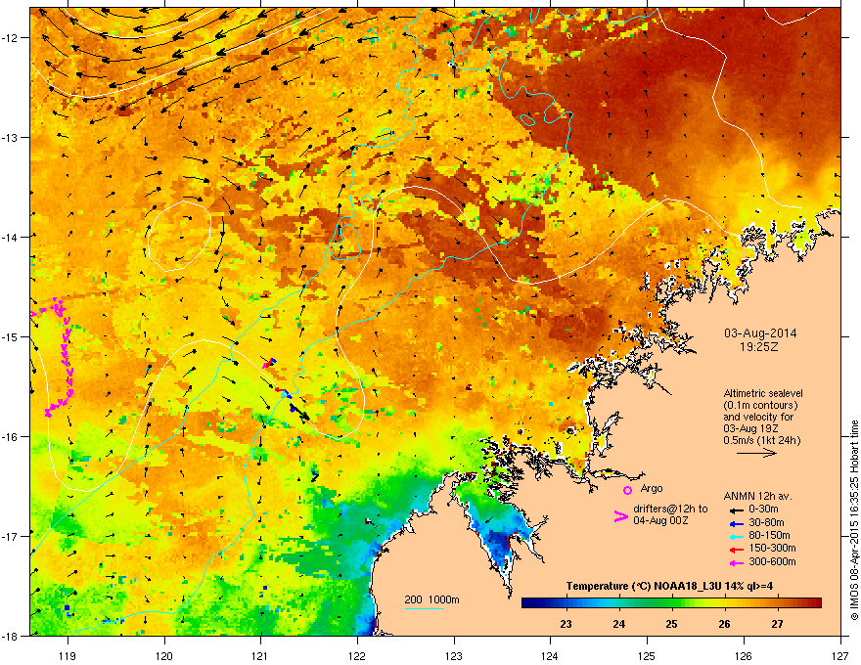Image resolution: width=861 pixels, height=665 pixels.
Task: Click the "0-30m" depth label
Action: pos(763,510)
